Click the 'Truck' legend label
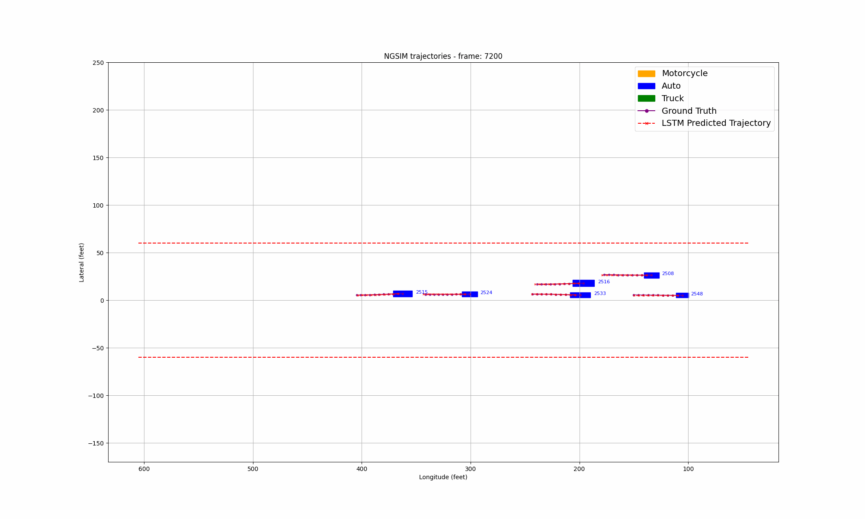865x519 pixels. (x=673, y=99)
